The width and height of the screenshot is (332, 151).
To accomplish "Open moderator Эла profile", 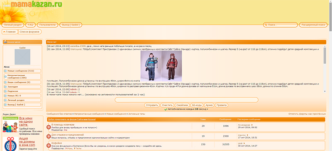I will point(65,130).
